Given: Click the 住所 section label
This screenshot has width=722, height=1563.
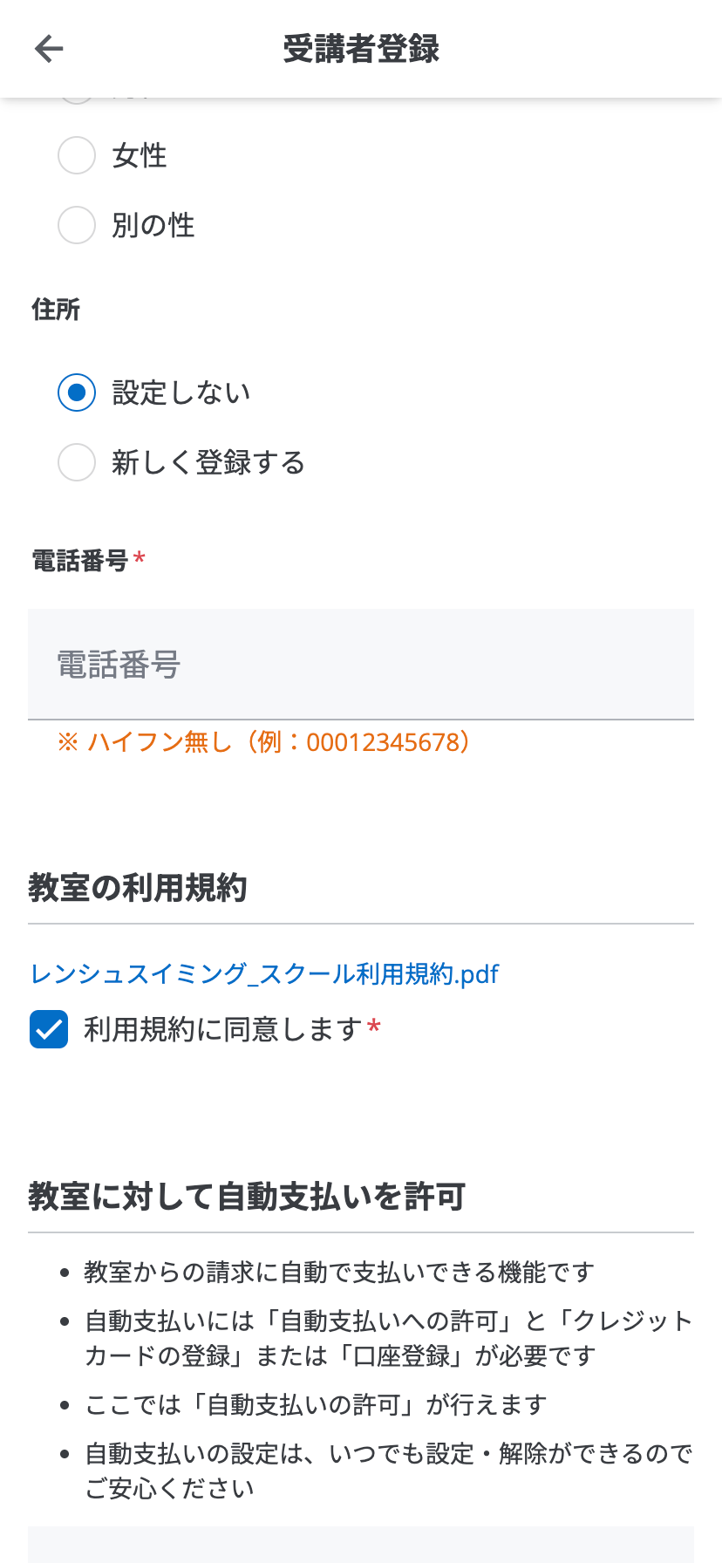Looking at the screenshot, I should [54, 310].
